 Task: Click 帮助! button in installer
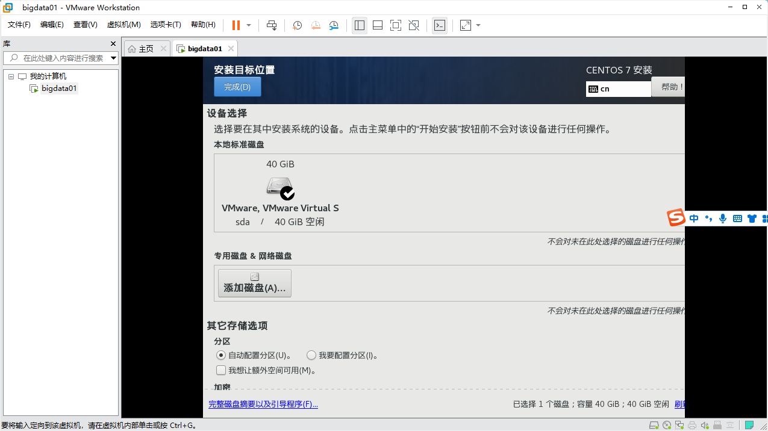pyautogui.click(x=669, y=87)
